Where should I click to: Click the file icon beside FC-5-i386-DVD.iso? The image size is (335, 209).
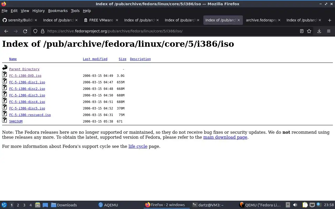[x=5, y=74]
